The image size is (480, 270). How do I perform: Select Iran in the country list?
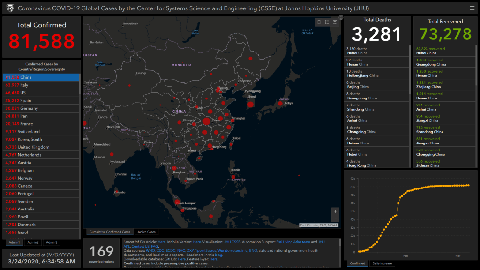point(41,116)
